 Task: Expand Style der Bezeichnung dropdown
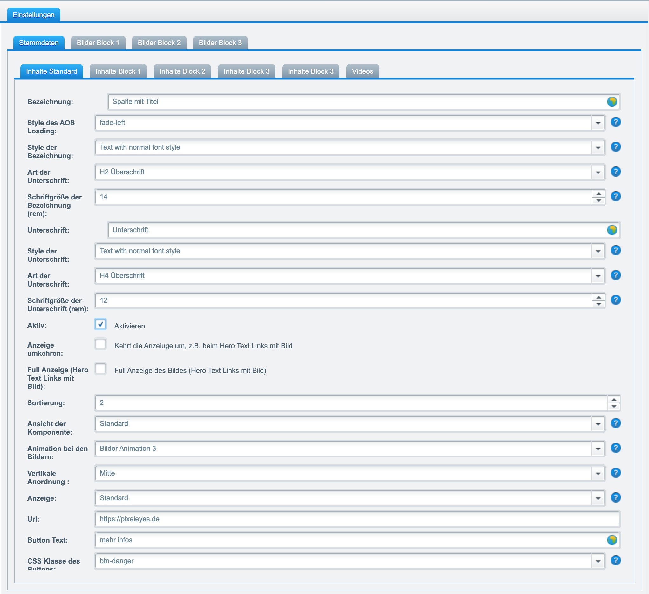(x=598, y=148)
